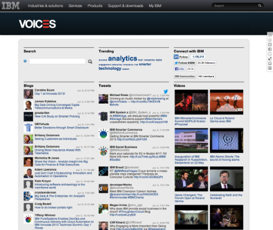Play Game Changers French Open video thumbnail
The image size is (273, 230).
(191, 179)
